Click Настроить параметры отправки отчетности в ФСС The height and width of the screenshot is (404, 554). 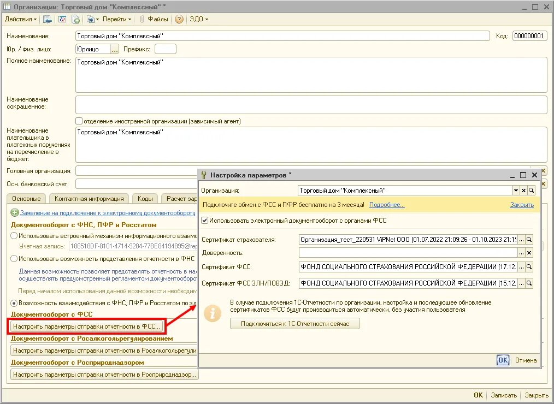click(87, 326)
